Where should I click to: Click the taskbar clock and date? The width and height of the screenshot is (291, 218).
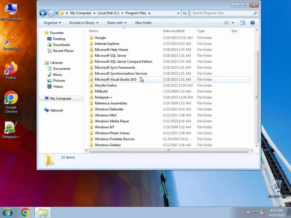click(x=277, y=213)
